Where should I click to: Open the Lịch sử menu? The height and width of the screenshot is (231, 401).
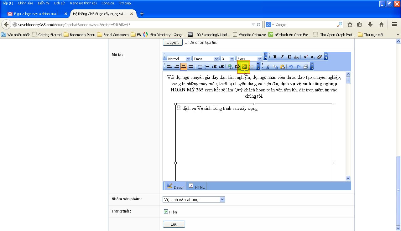[59, 3]
